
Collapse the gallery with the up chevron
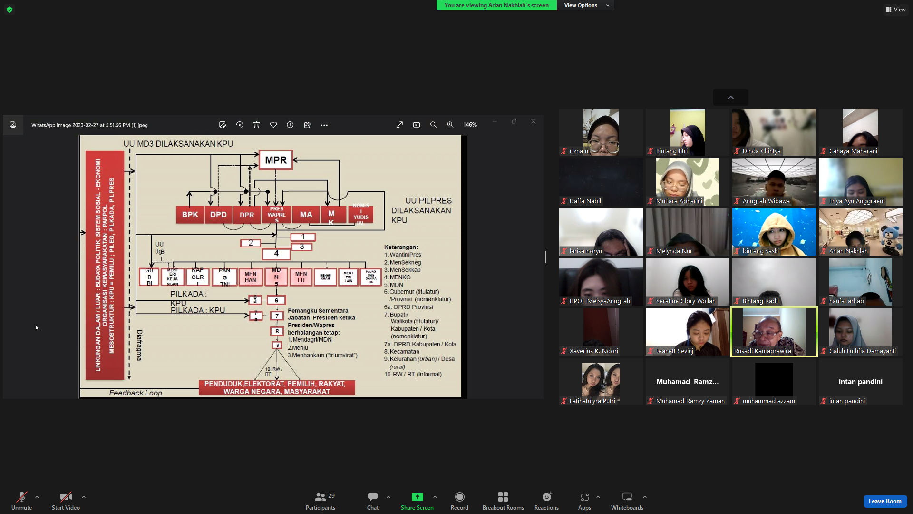click(731, 98)
